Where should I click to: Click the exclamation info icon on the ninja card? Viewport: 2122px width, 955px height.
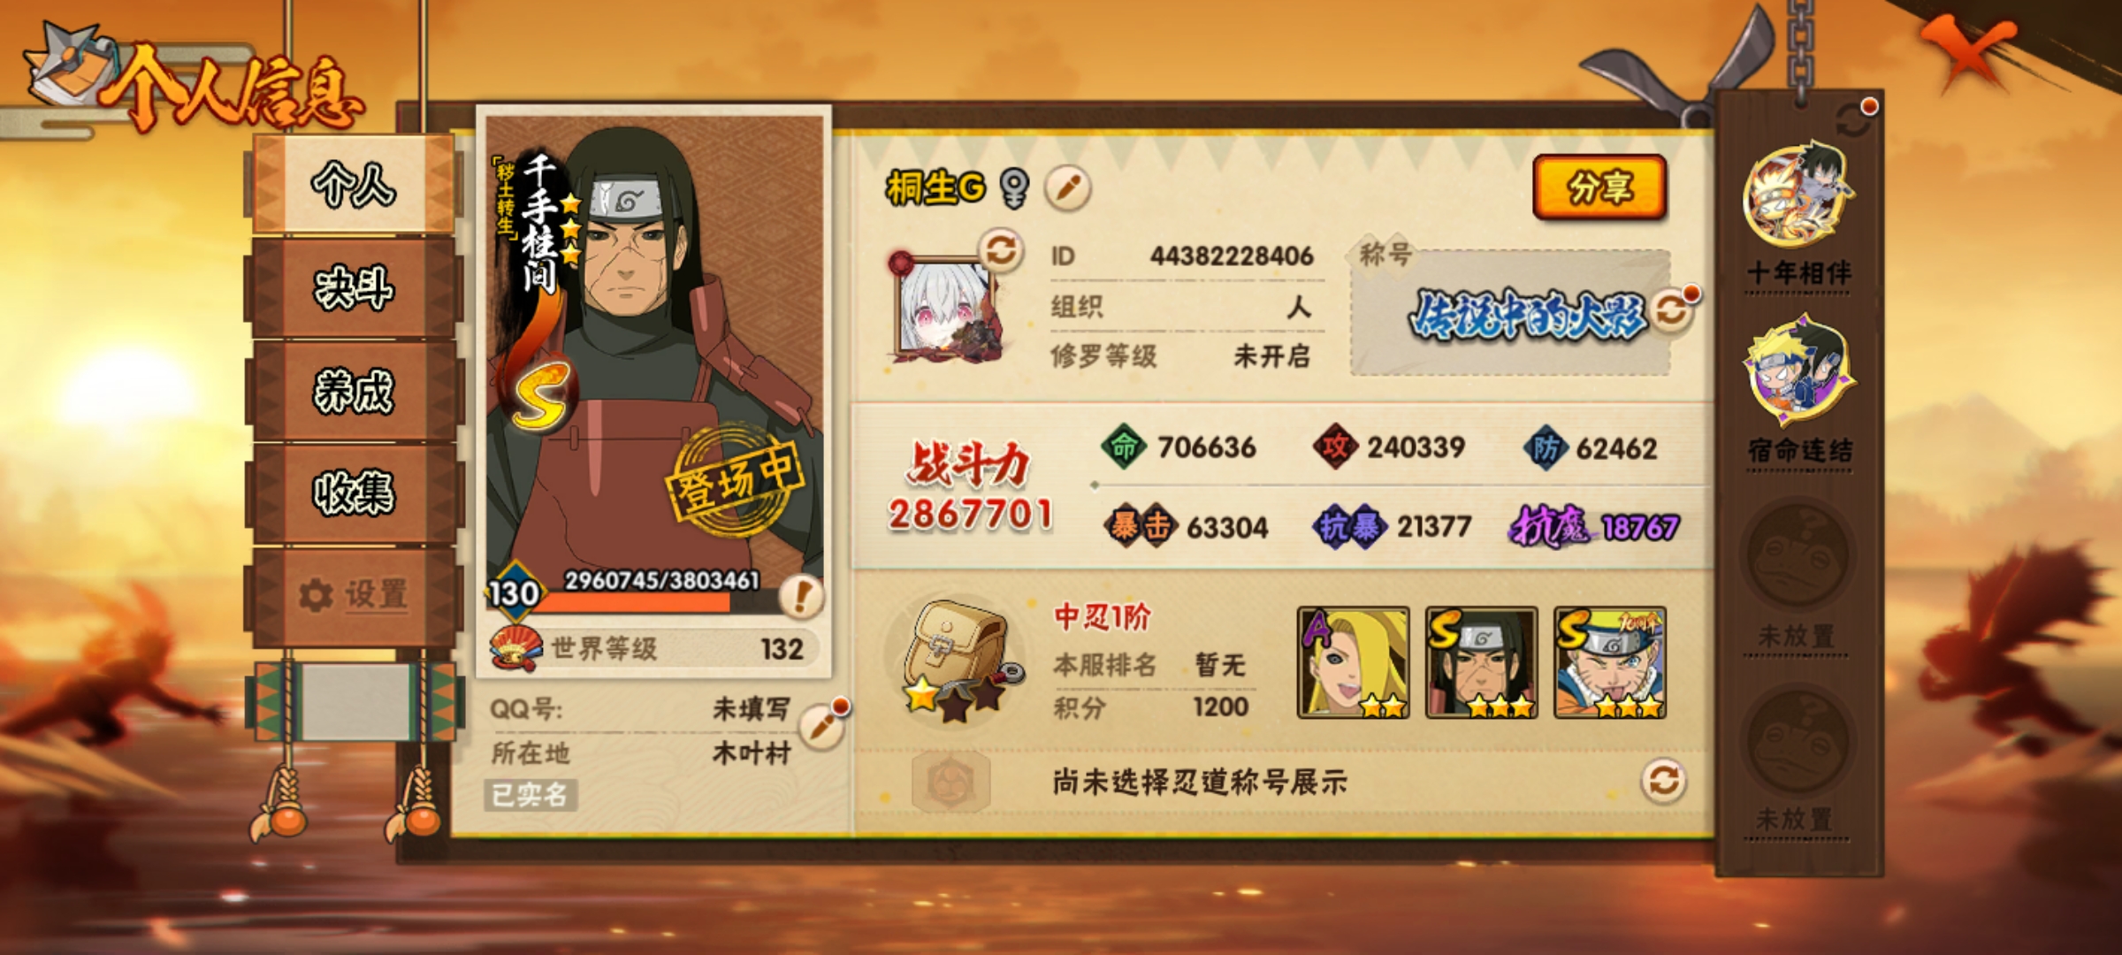801,596
